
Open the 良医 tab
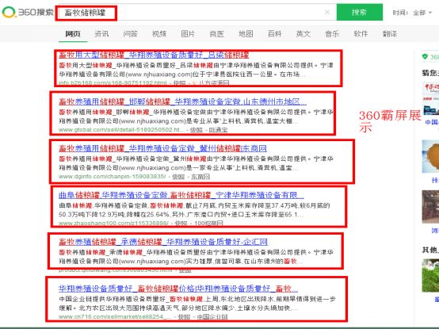point(216,34)
